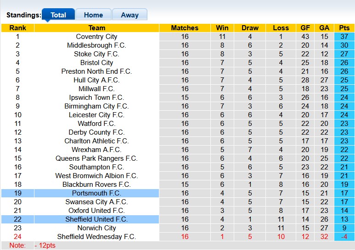The image size is (355, 250).
Task: Click Coventry City's 37 points cell
Action: point(344,37)
